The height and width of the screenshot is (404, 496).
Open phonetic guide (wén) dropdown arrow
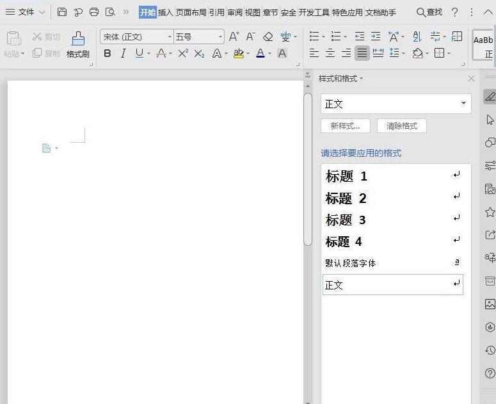(295, 36)
